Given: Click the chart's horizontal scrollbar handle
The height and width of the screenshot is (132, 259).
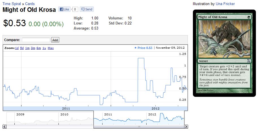Looking at the screenshot, I should coord(139,127).
